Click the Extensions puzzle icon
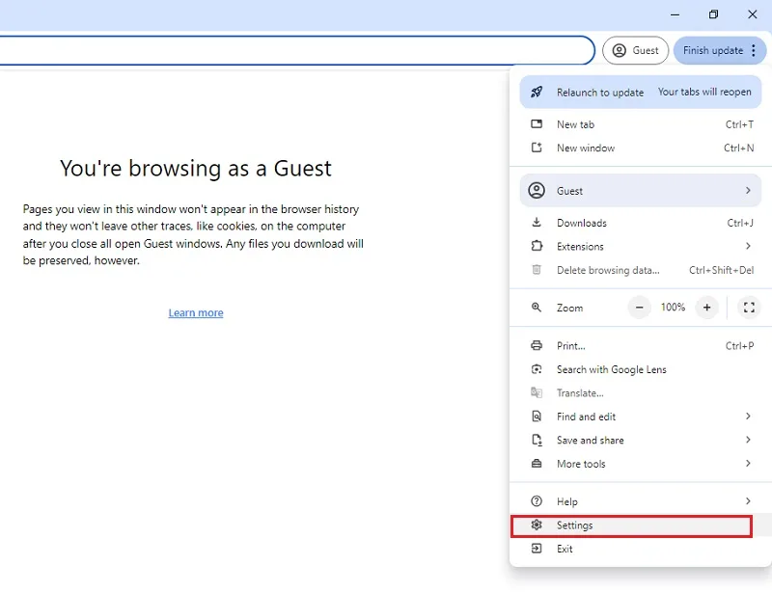The width and height of the screenshot is (772, 592). click(537, 246)
